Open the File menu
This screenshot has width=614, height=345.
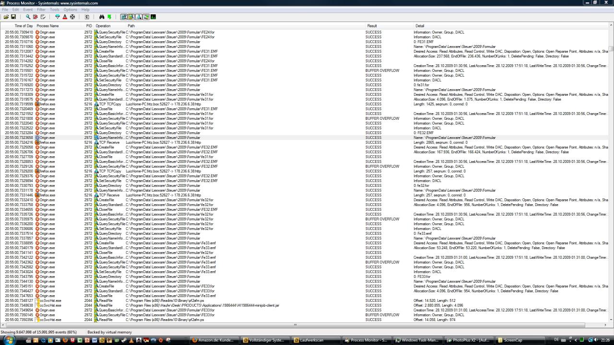(x=5, y=10)
